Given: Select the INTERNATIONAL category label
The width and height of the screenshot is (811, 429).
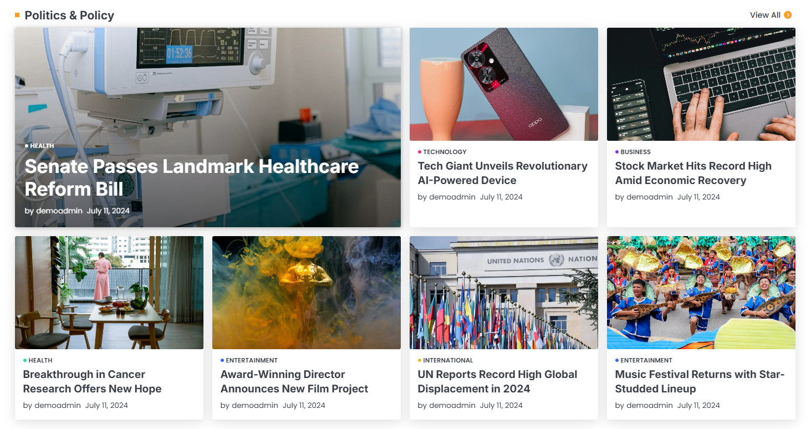Looking at the screenshot, I should 448,360.
